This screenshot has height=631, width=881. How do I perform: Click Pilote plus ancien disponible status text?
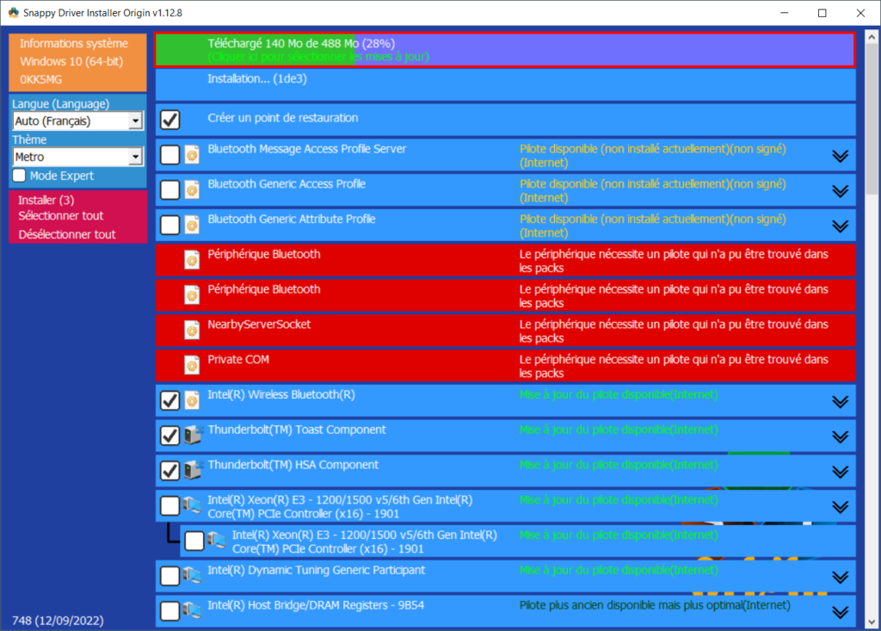[x=655, y=606]
